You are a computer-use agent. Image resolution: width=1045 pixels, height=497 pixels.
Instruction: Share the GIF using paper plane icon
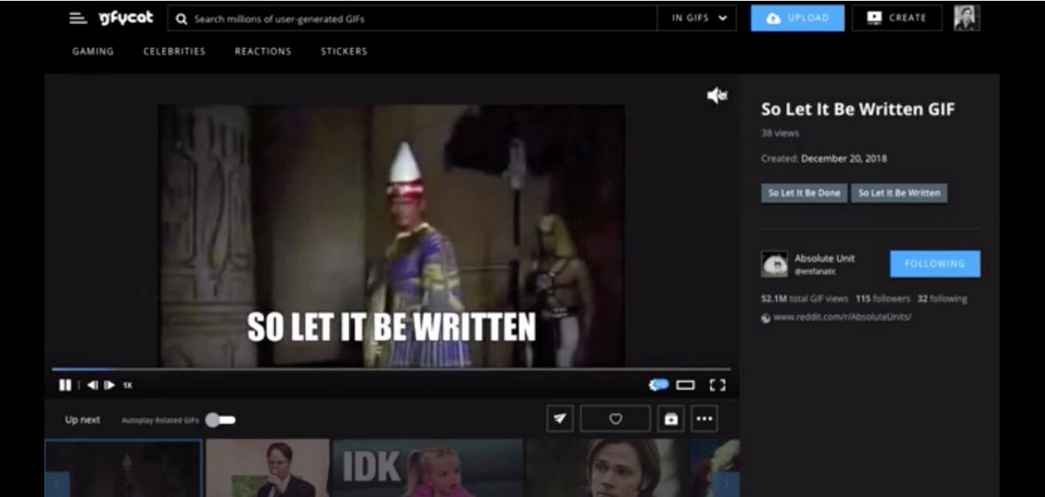561,418
